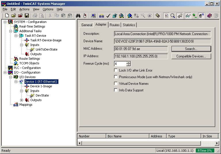
Task: Click the magnifier zoom toolbar icon
Action: coord(173,16)
